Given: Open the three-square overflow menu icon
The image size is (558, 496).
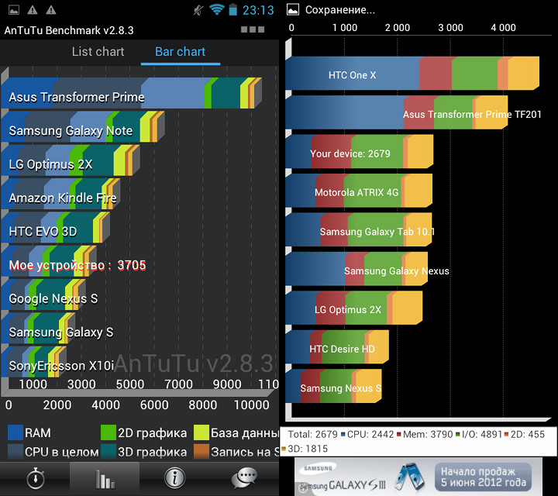Looking at the screenshot, I should (x=253, y=29).
